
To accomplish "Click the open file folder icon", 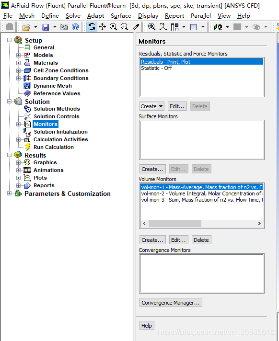I will point(26,27).
